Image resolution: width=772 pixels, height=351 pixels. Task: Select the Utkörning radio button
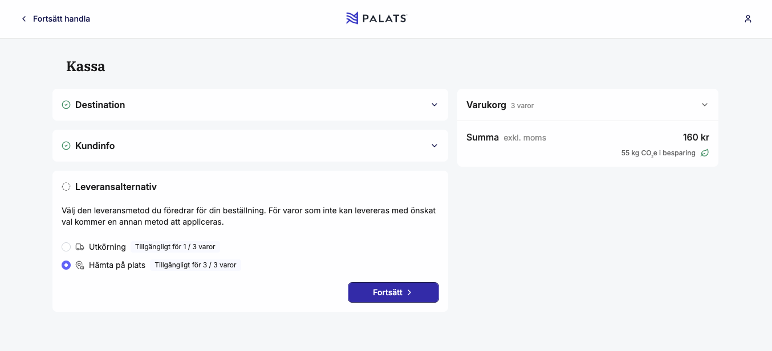66,247
